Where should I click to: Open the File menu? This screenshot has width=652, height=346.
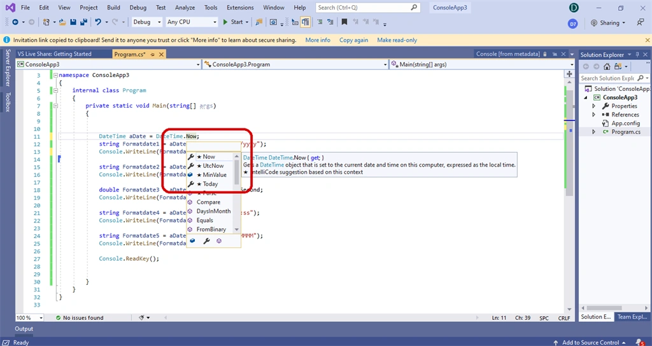point(25,8)
